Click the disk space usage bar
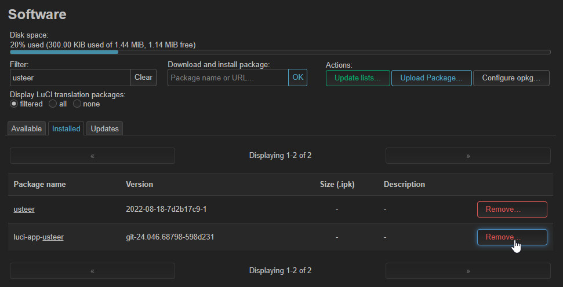Screen dimensions: 563x287 [x=280, y=52]
